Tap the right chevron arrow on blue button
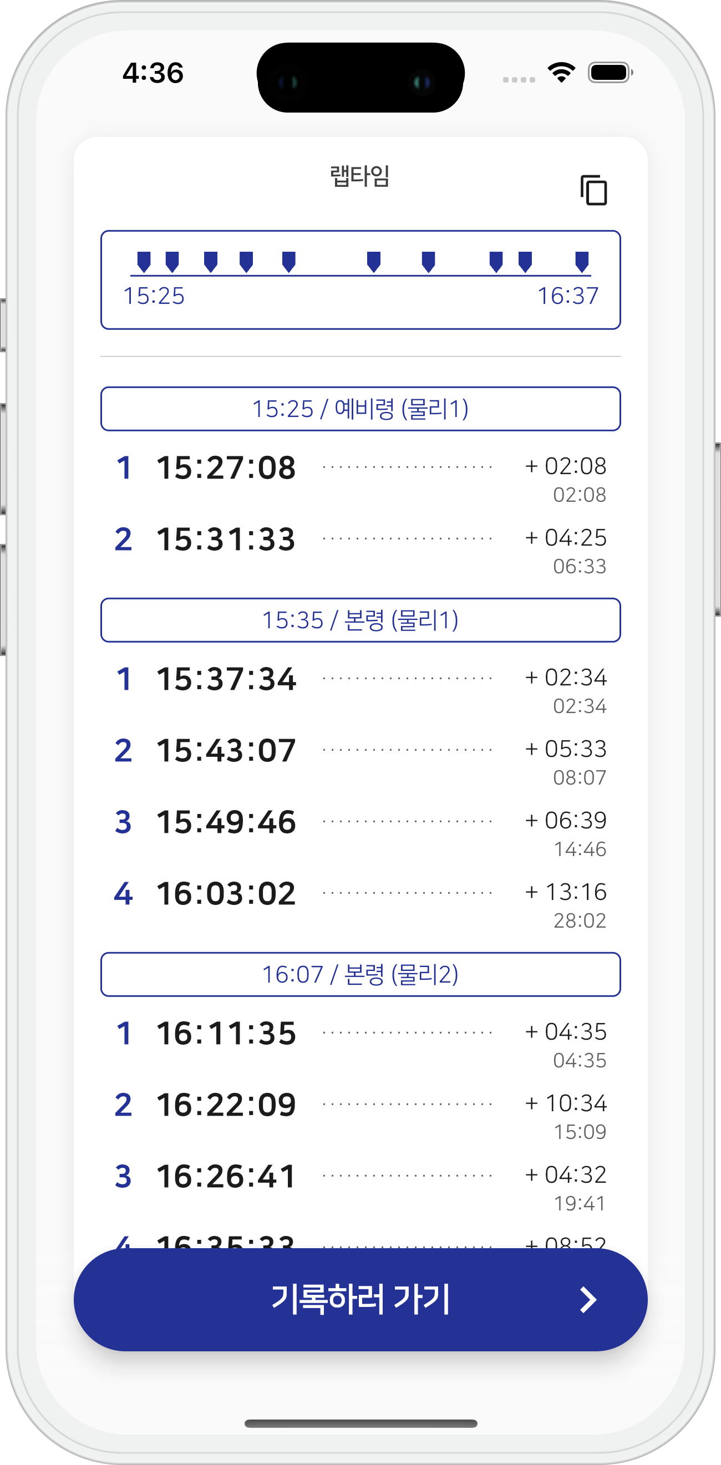 (x=588, y=1300)
